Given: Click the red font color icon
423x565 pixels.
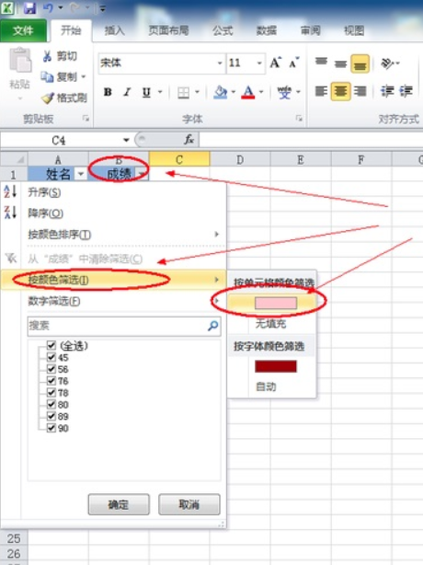Looking at the screenshot, I should click(248, 92).
